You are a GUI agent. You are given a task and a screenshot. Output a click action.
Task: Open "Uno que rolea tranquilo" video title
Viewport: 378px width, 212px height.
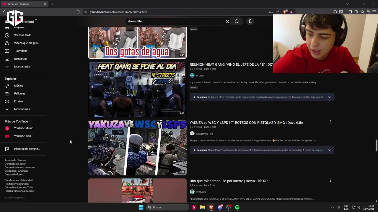tap(229, 181)
